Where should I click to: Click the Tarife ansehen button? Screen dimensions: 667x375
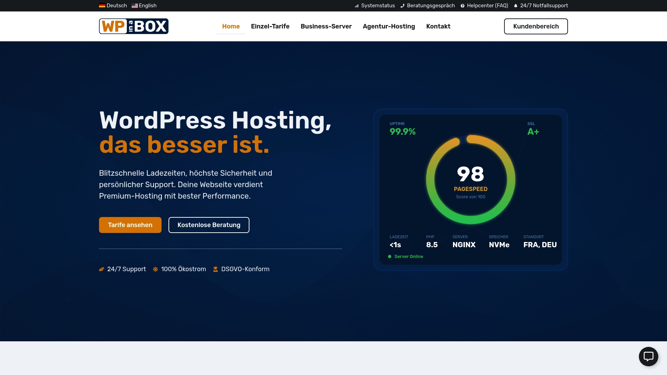point(130,225)
